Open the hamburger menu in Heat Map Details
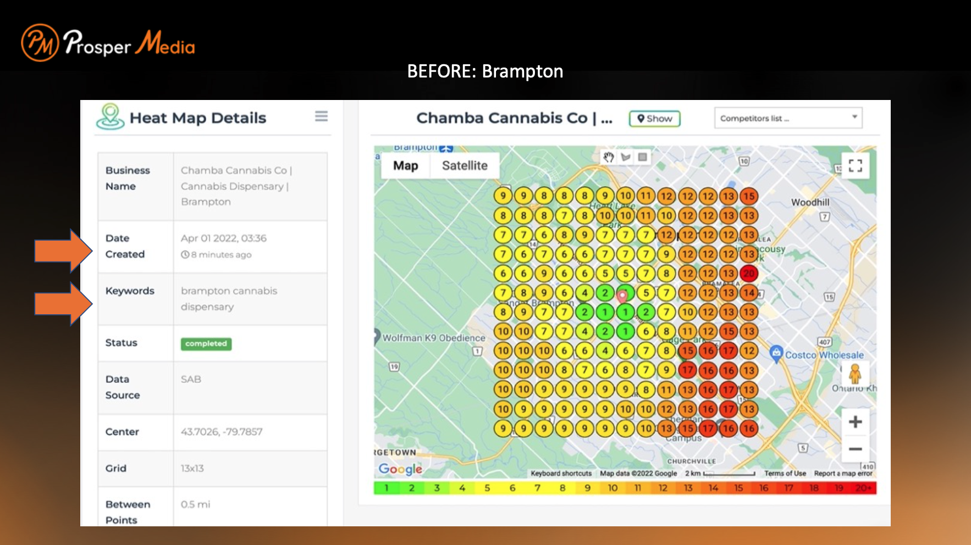Screen dimensions: 971x545 [x=321, y=116]
